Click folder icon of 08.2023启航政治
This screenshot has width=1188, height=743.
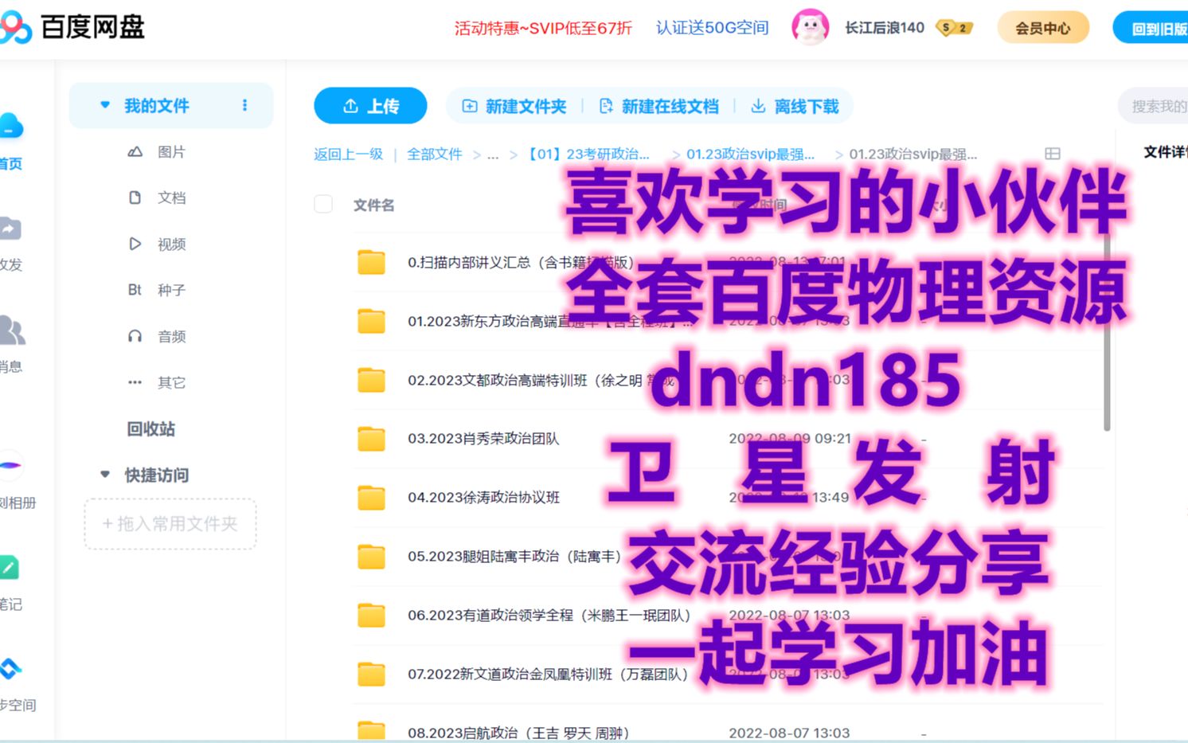[x=371, y=731]
